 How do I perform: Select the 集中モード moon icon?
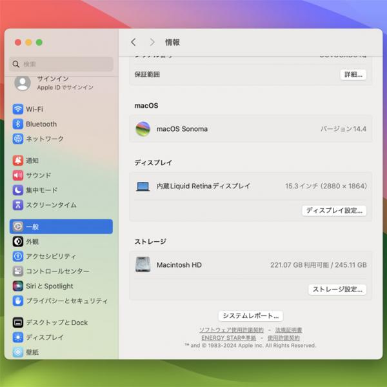18,190
